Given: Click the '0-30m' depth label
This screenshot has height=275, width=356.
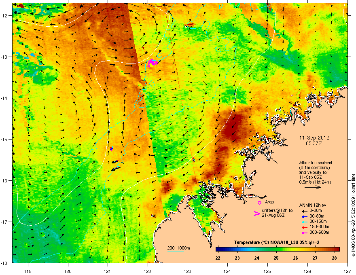Looking at the screenshot, I should (x=316, y=211).
